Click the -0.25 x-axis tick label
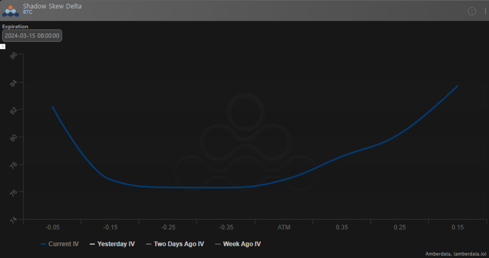489x258 pixels. [168, 227]
